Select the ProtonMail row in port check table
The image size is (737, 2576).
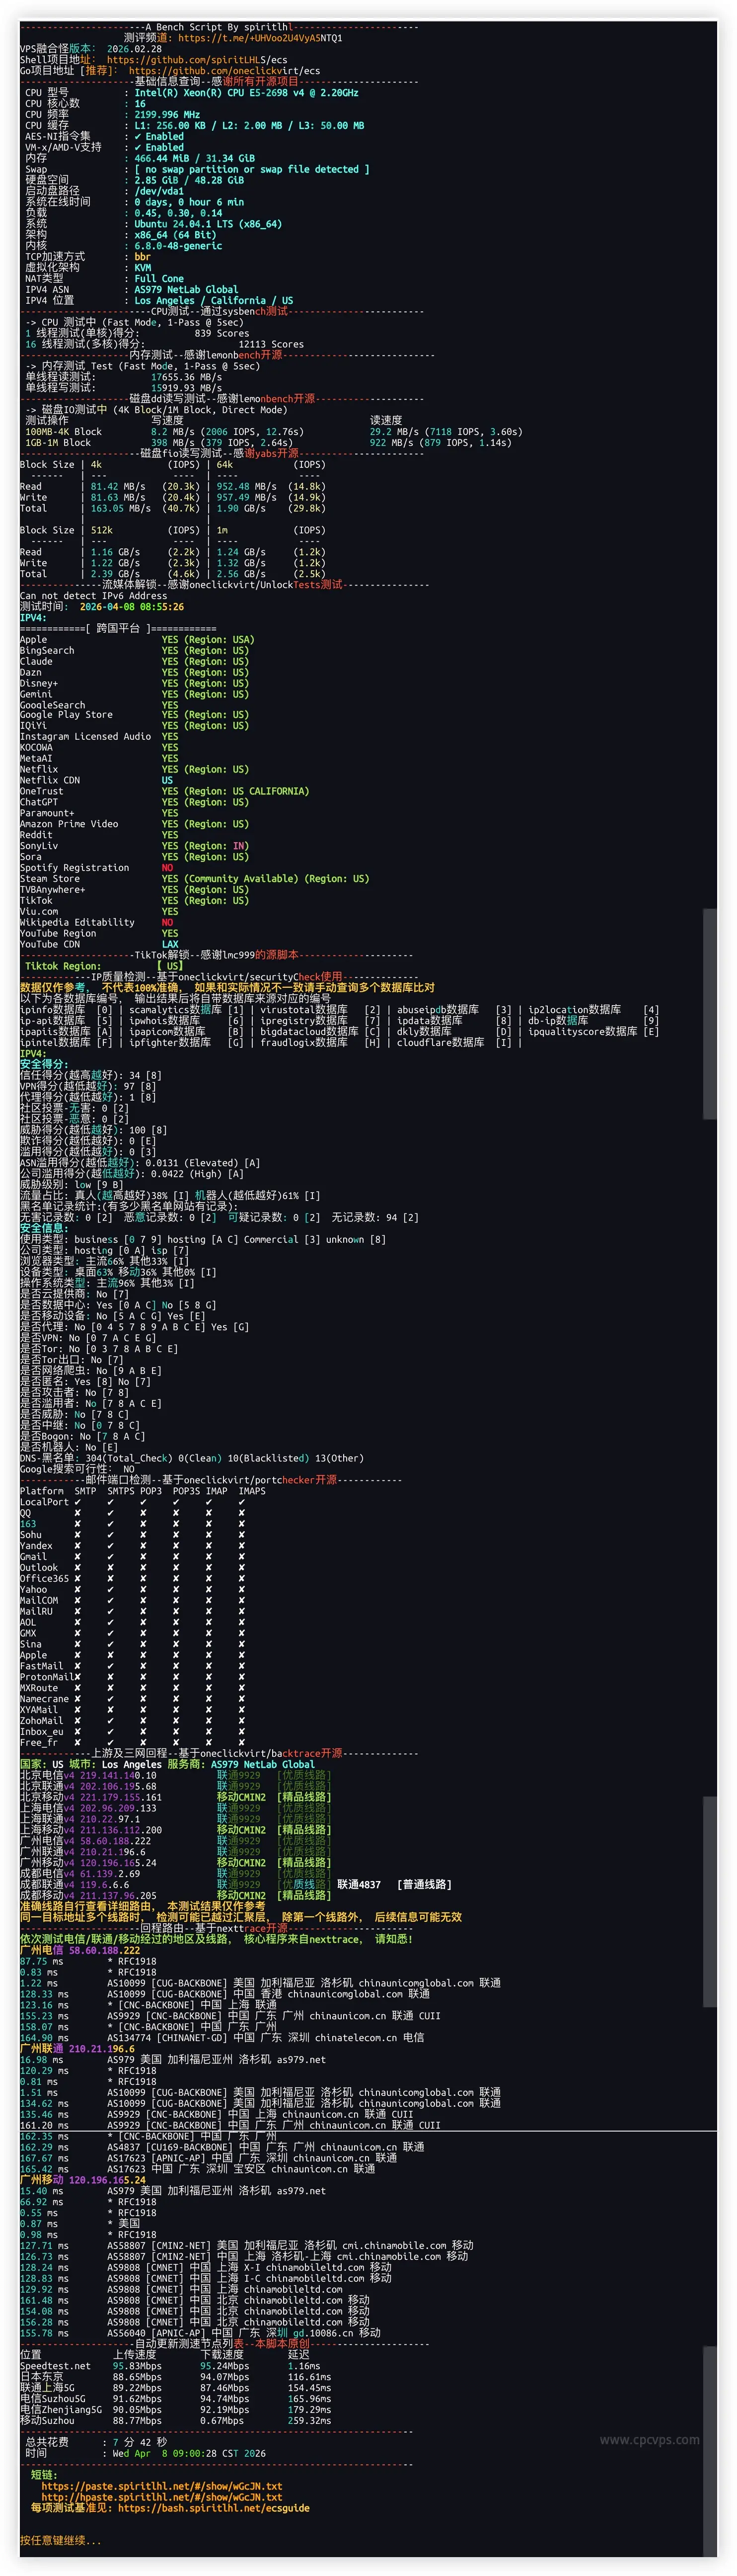tap(133, 1677)
